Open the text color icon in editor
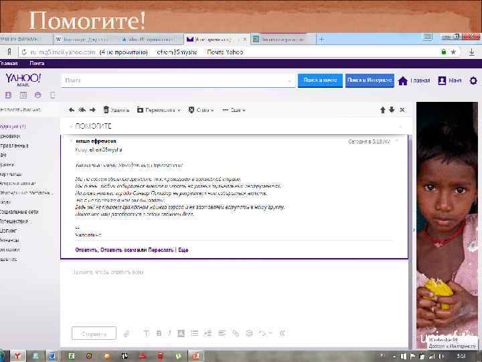The height and width of the screenshot is (362, 482). click(181, 333)
